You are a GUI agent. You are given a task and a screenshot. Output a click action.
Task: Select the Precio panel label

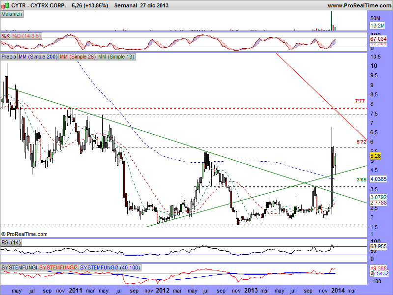coord(9,57)
